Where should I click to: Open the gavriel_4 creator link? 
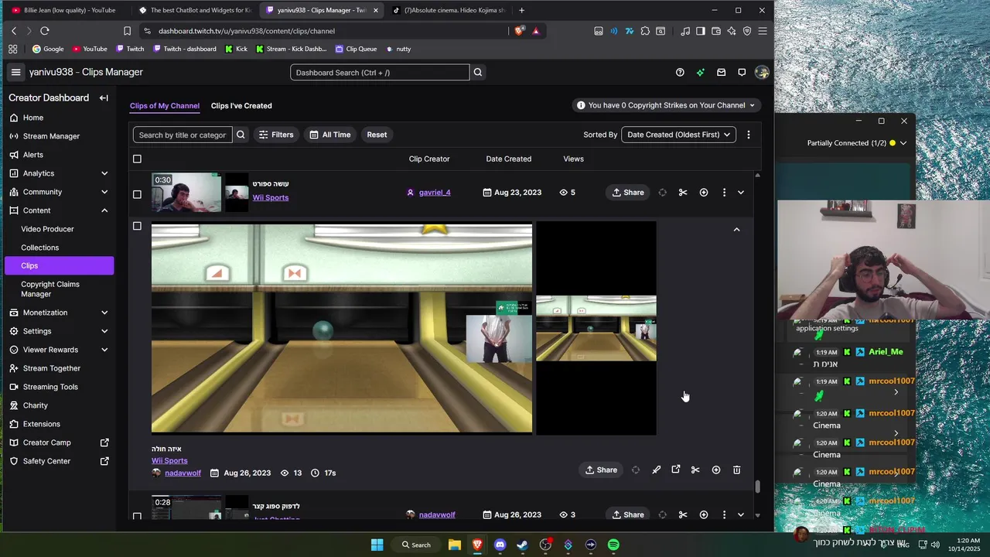[x=435, y=193]
